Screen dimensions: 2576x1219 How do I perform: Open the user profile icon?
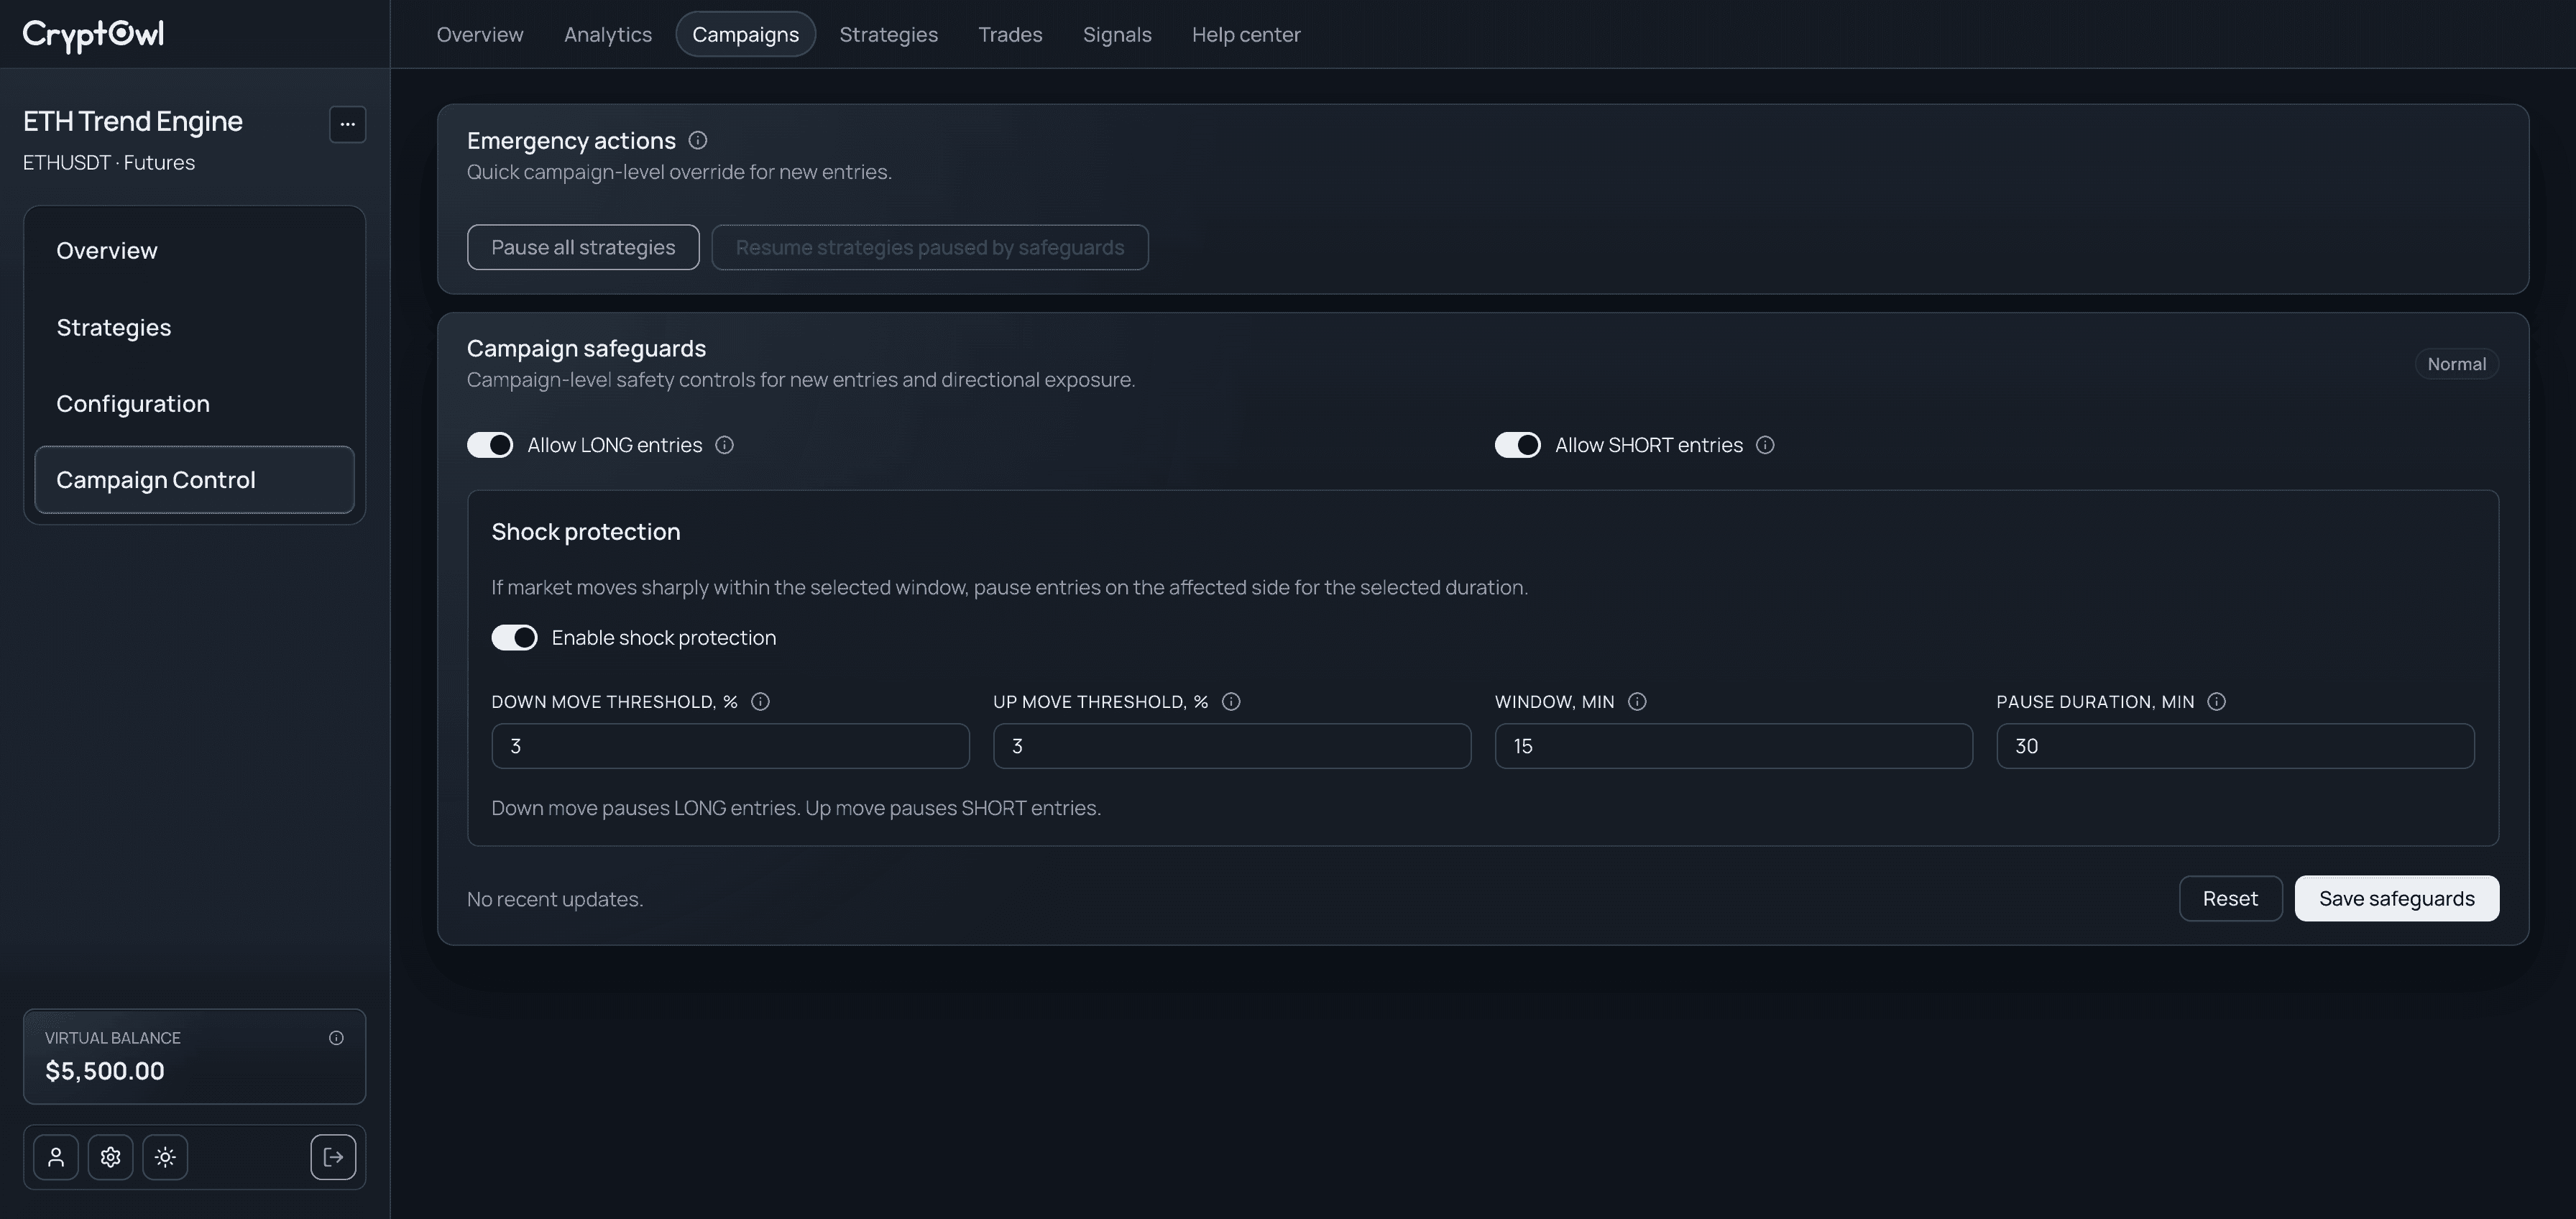pos(56,1157)
